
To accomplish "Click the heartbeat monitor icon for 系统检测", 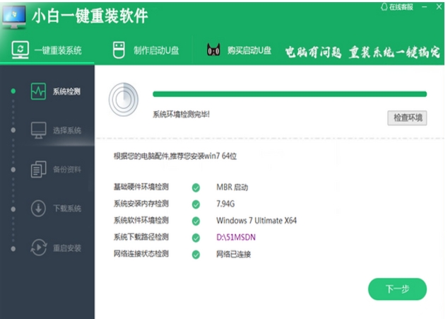I will click(38, 91).
